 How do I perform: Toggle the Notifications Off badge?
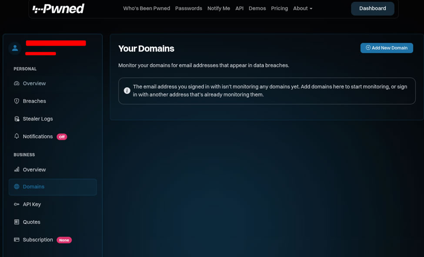tap(62, 136)
